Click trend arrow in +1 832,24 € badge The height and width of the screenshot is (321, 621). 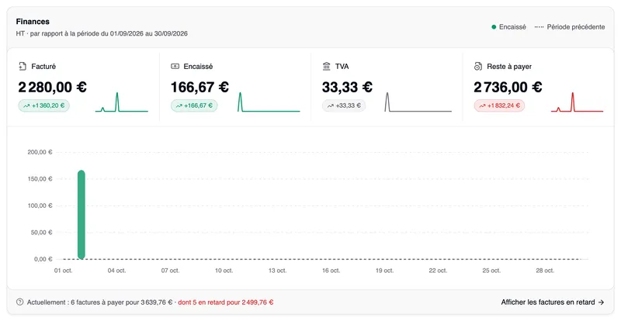click(x=482, y=105)
